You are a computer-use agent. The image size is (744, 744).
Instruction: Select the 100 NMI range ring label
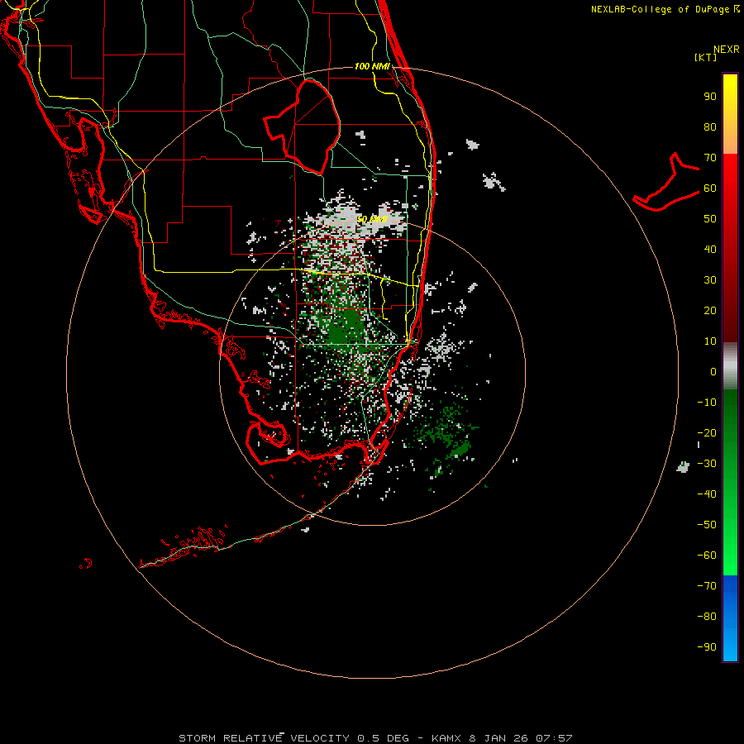[x=373, y=66]
